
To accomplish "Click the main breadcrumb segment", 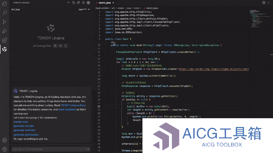I will pyautogui.click(x=121, y=8).
